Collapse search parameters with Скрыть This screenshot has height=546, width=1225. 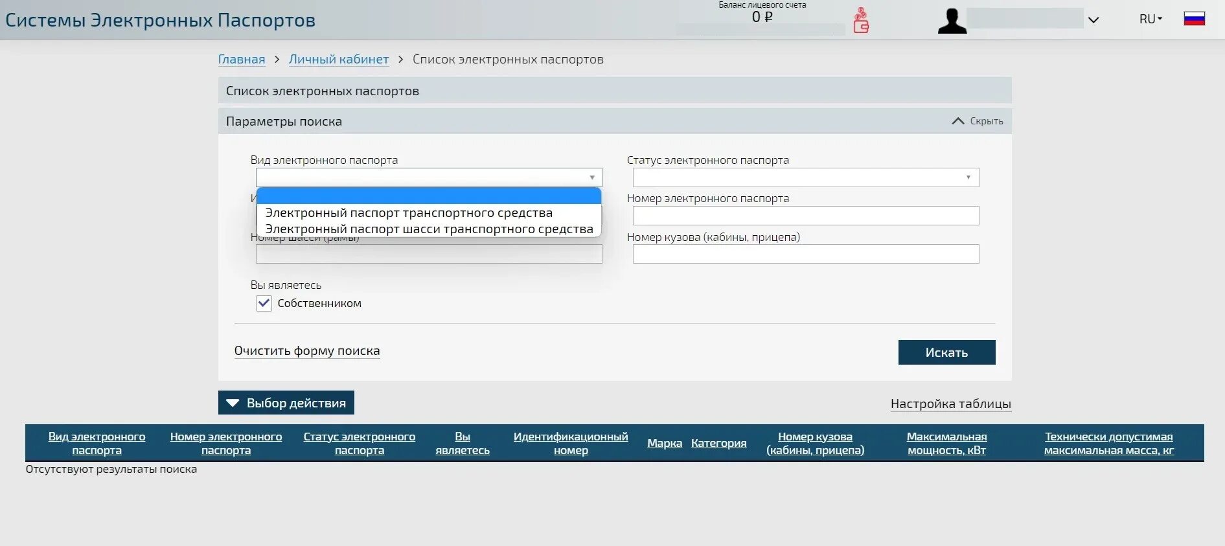(x=978, y=121)
